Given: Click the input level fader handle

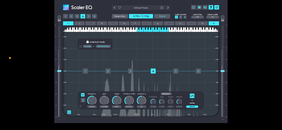Looking at the screenshot, I should pyautogui.click(x=59, y=71).
